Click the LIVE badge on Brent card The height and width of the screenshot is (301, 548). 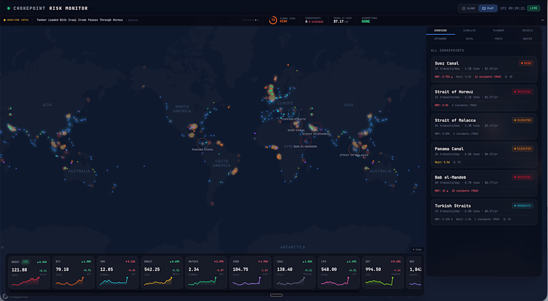coord(25,262)
